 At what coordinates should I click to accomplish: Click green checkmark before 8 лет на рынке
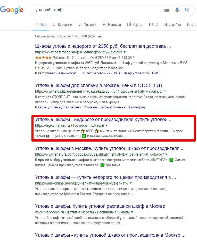point(84,136)
